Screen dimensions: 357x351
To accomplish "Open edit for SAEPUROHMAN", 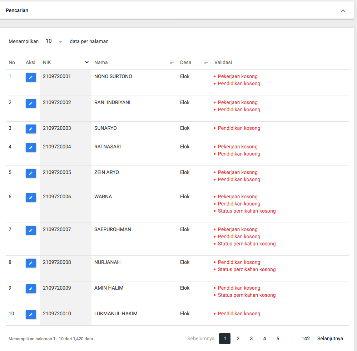I will coord(31,230).
